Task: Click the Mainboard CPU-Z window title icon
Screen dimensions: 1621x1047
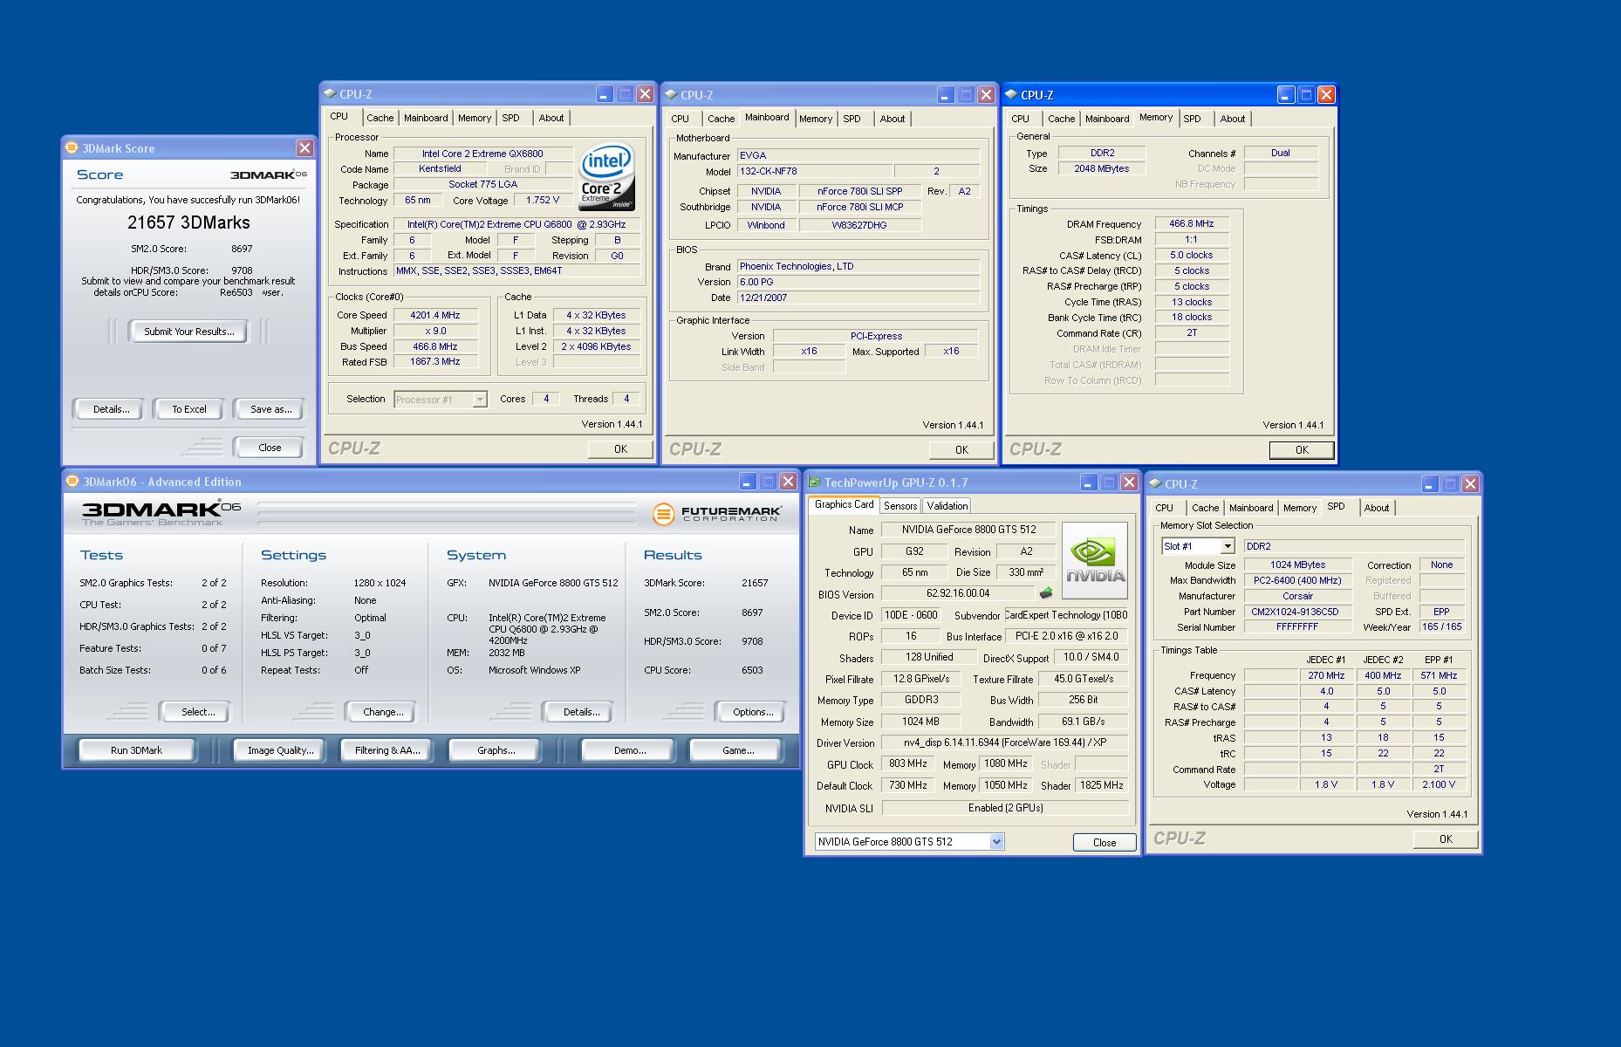Action: click(x=671, y=94)
